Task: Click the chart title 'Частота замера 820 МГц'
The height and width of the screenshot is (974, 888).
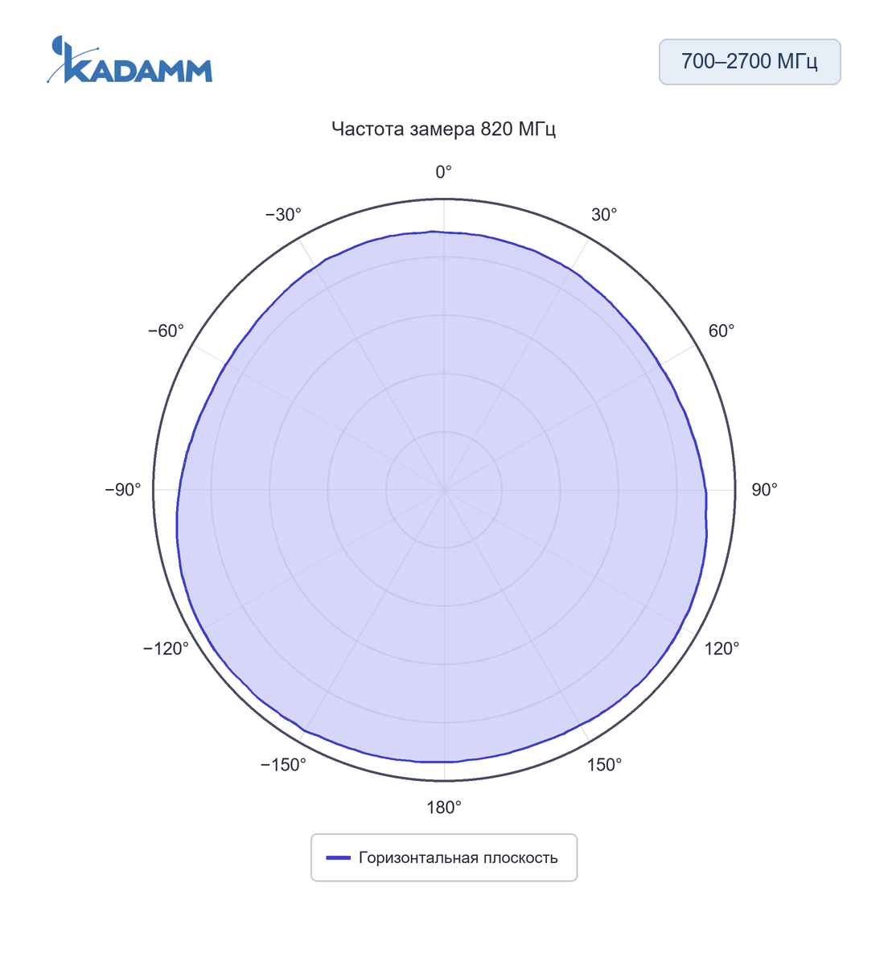Action: [444, 129]
